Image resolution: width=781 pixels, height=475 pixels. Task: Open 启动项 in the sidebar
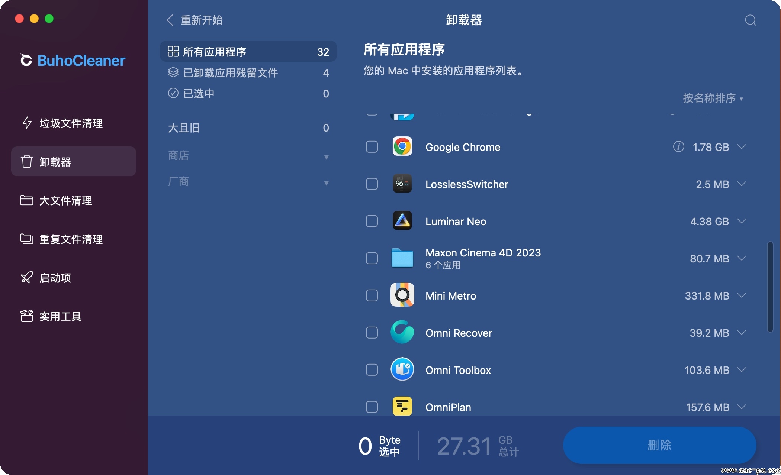[74, 277]
